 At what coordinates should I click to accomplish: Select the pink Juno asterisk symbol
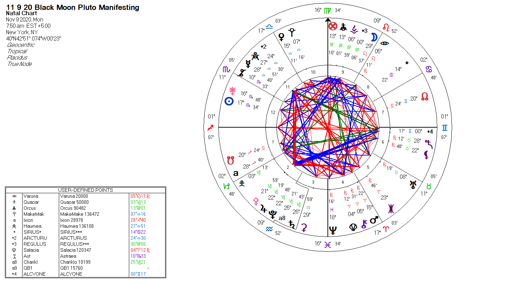pyautogui.click(x=232, y=90)
